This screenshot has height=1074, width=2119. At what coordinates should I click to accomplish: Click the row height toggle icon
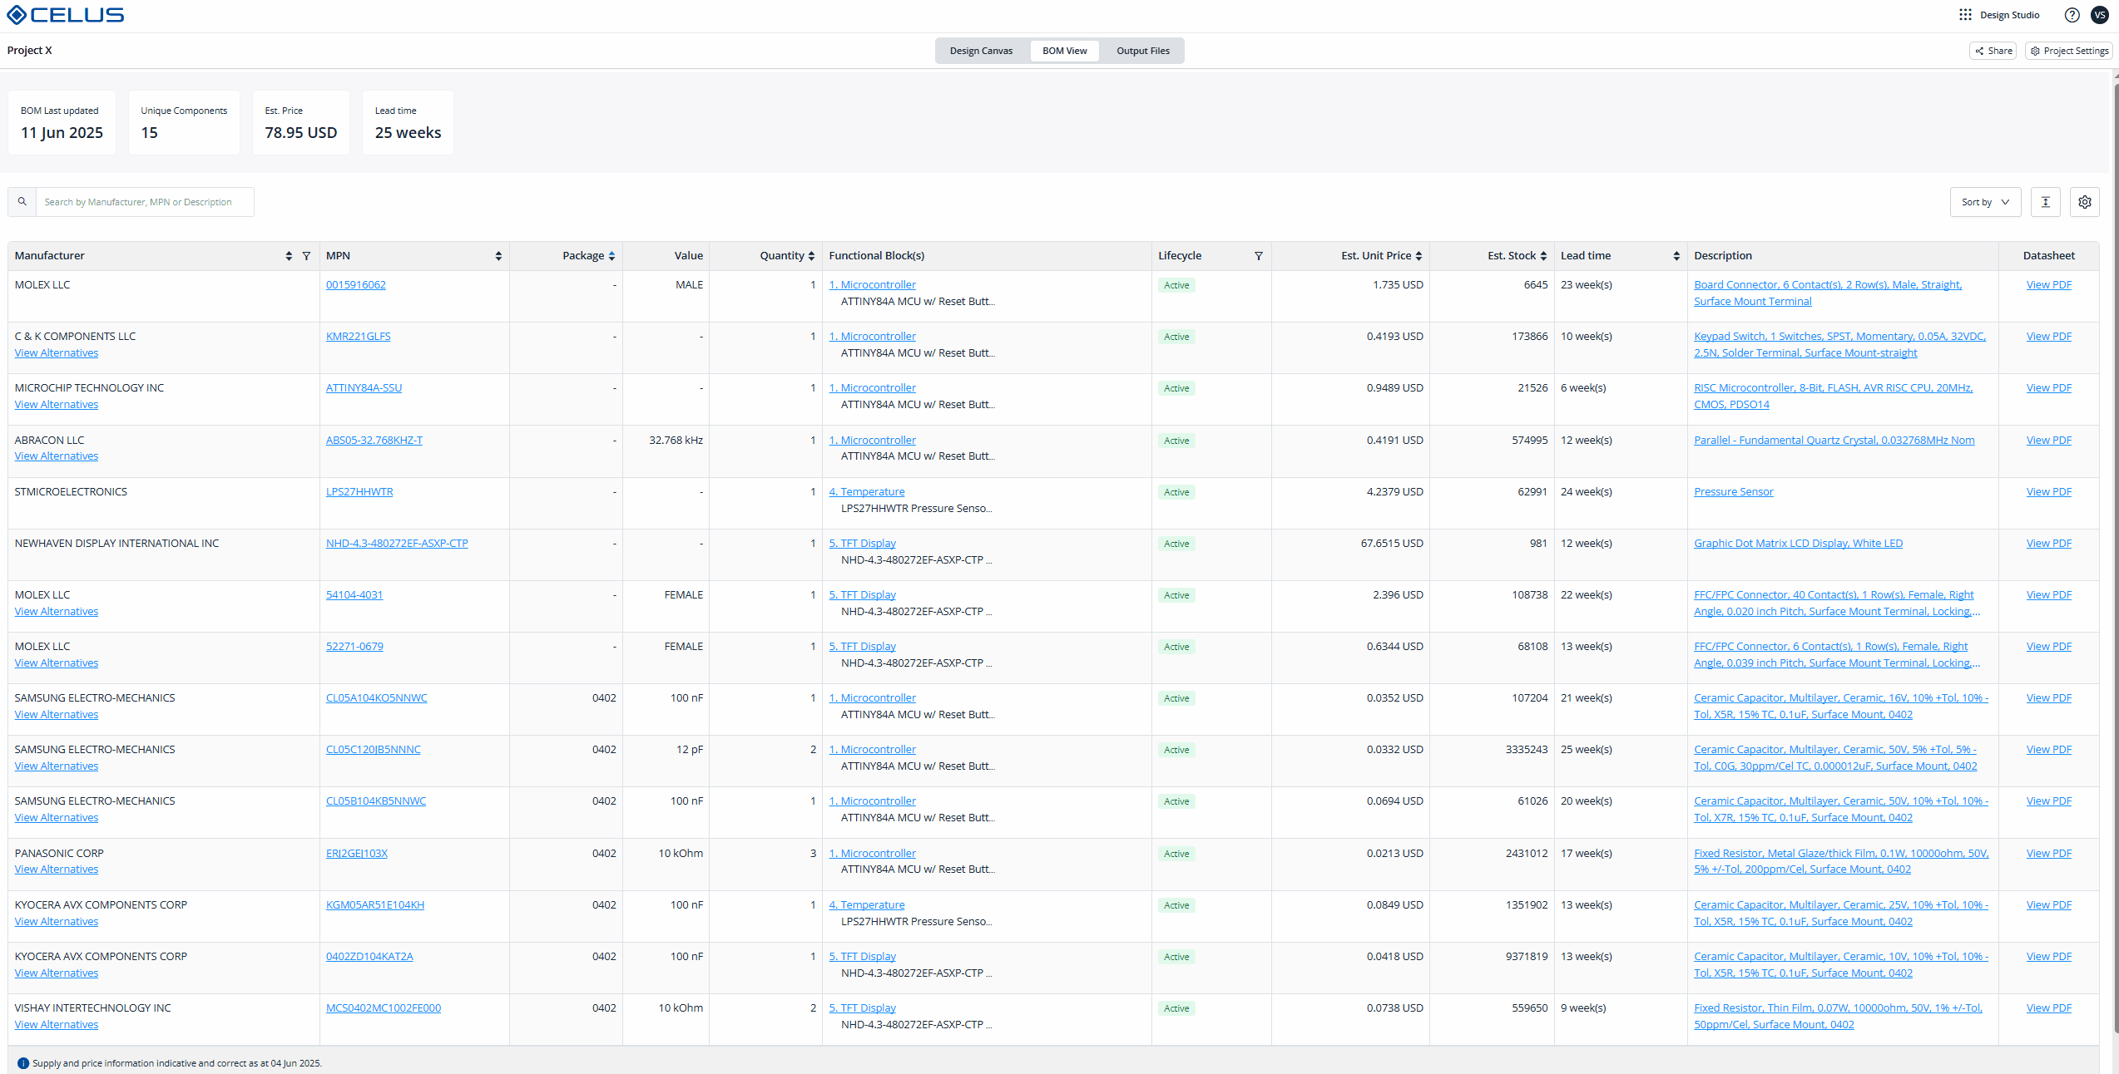point(2046,202)
